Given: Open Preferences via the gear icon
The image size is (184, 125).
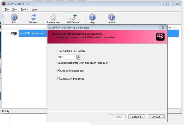Looking at the screenshot, I should pyautogui.click(x=53, y=17).
